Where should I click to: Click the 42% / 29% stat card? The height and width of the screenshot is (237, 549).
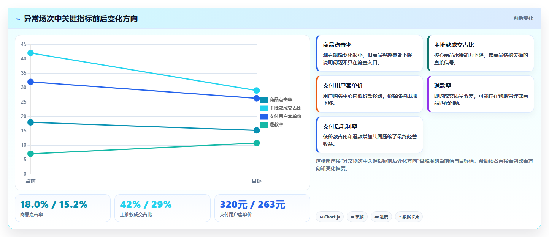[x=162, y=208]
